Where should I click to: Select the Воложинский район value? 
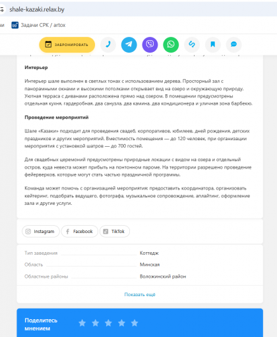(x=163, y=276)
